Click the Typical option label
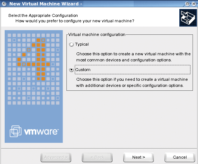 click(82, 44)
